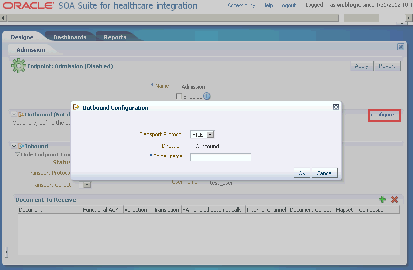Add a document with green plus

click(x=382, y=199)
